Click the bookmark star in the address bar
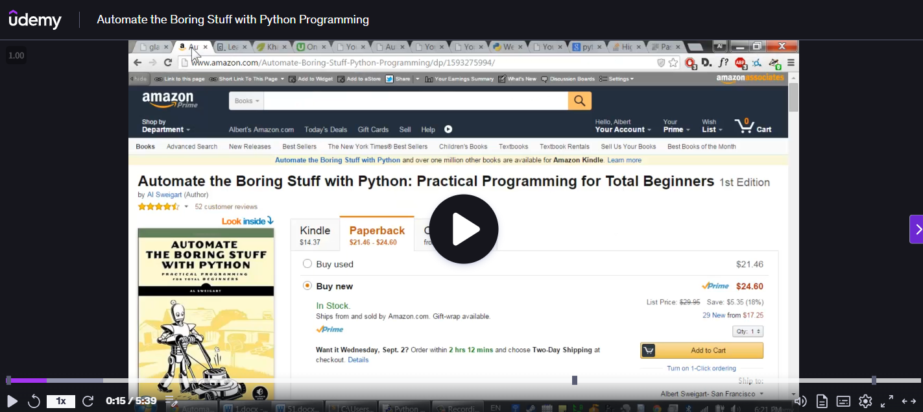 coord(673,63)
